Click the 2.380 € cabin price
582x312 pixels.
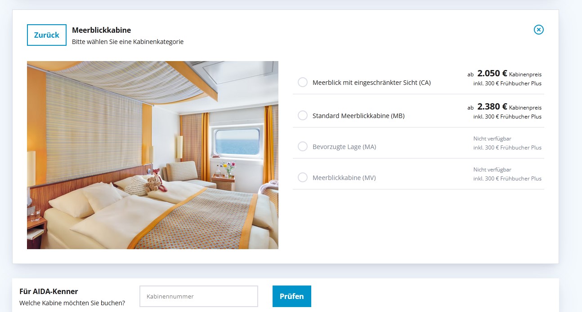tap(492, 106)
